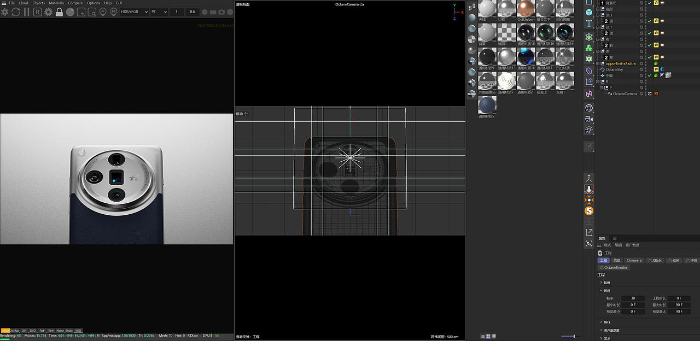This screenshot has height=341, width=700.
Task: Click the Cineware button
Action: point(634,261)
